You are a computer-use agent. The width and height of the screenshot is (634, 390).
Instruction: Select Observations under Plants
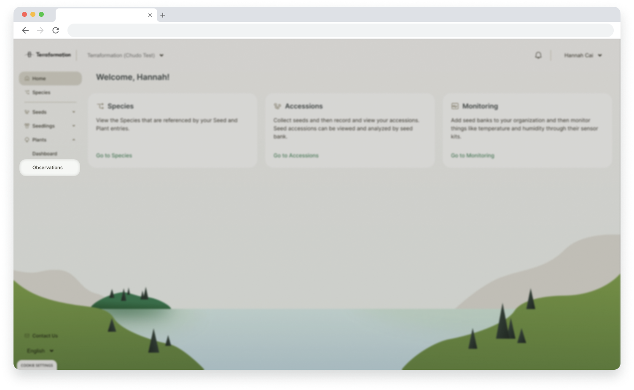point(48,168)
